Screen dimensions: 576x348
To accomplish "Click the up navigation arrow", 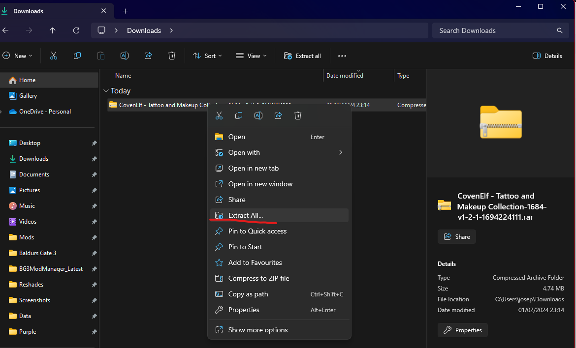I will click(x=53, y=30).
